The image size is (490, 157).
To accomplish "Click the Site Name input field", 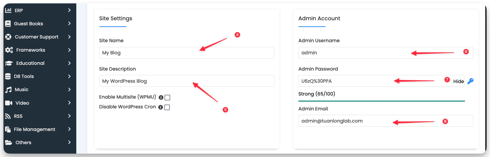I will [186, 53].
